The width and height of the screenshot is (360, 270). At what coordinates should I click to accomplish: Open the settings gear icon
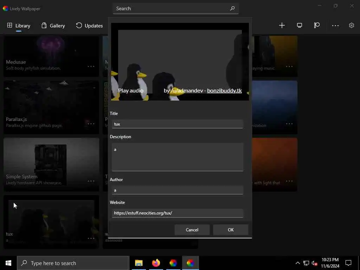(352, 25)
